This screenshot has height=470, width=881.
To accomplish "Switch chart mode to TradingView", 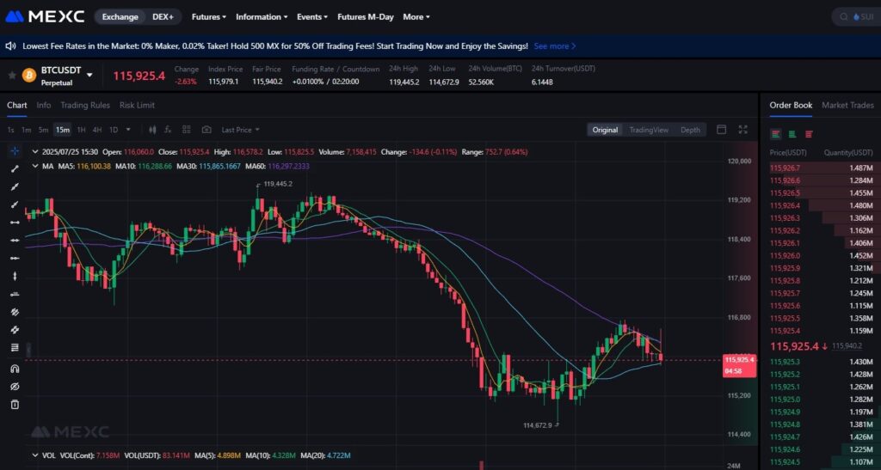I will pos(649,130).
